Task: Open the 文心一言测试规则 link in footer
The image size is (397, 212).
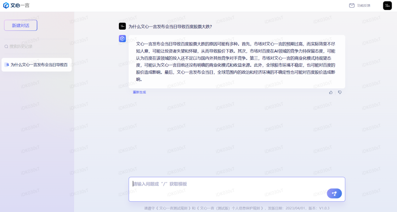Action: tap(173, 208)
